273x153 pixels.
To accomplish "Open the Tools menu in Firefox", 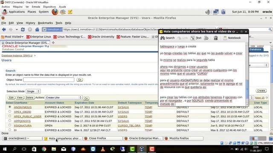I will (x=59, y=23).
